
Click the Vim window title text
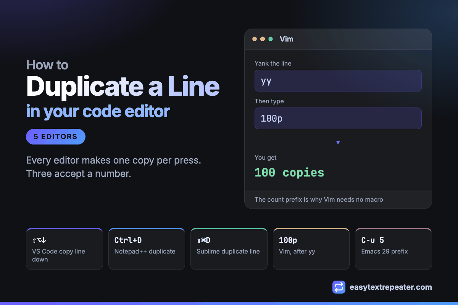pos(287,39)
